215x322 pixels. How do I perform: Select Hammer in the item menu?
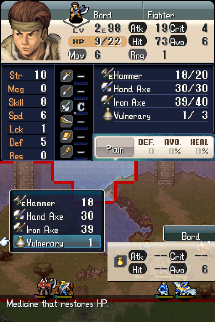tap(57, 202)
